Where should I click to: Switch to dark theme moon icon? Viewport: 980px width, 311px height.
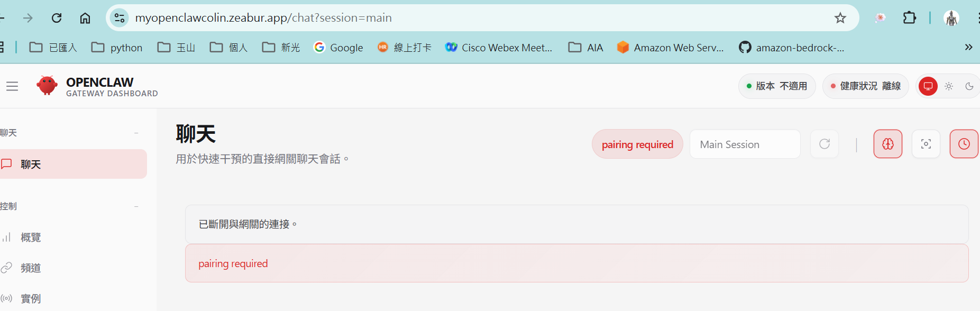pyautogui.click(x=969, y=86)
